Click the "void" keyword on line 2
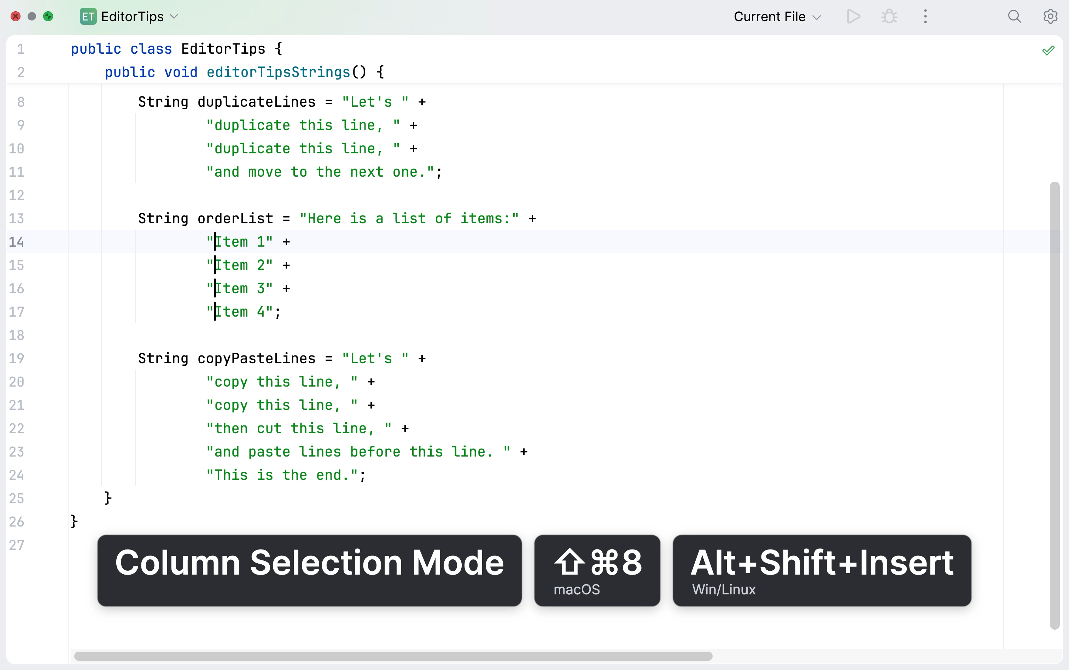Viewport: 1069px width, 670px height. coord(181,72)
